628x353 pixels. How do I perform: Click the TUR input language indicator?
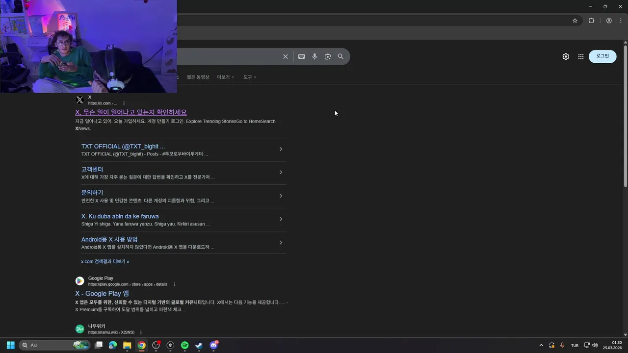coord(575,346)
